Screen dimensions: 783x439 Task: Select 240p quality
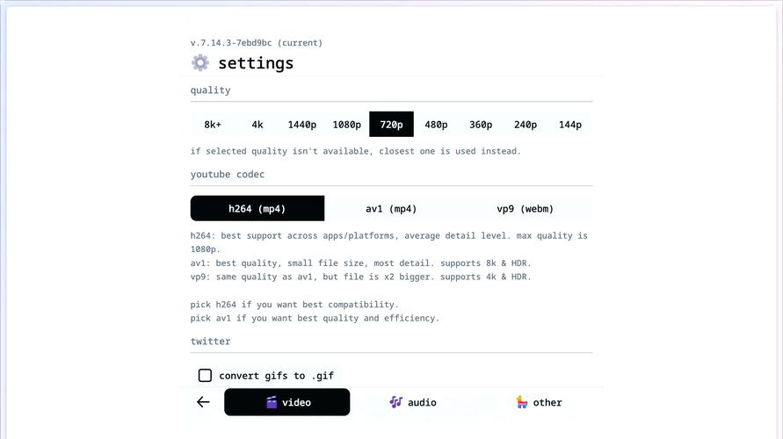tap(526, 125)
